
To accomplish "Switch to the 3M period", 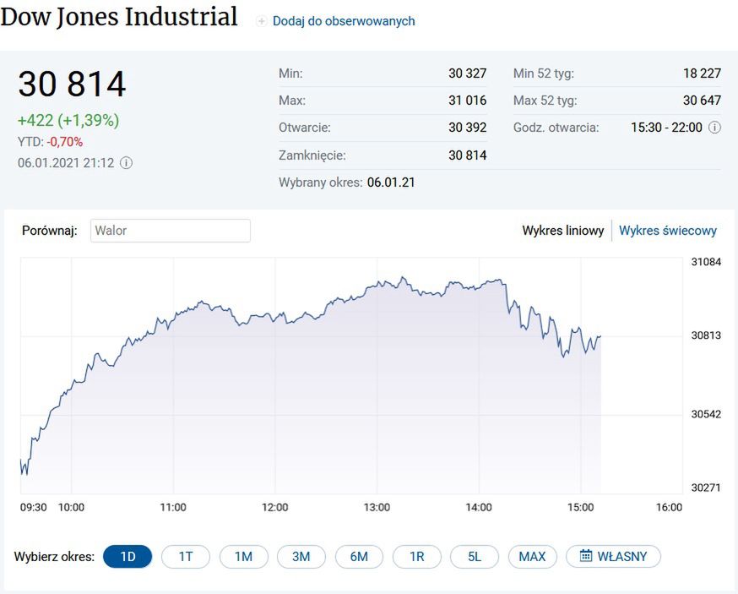I will pyautogui.click(x=301, y=557).
